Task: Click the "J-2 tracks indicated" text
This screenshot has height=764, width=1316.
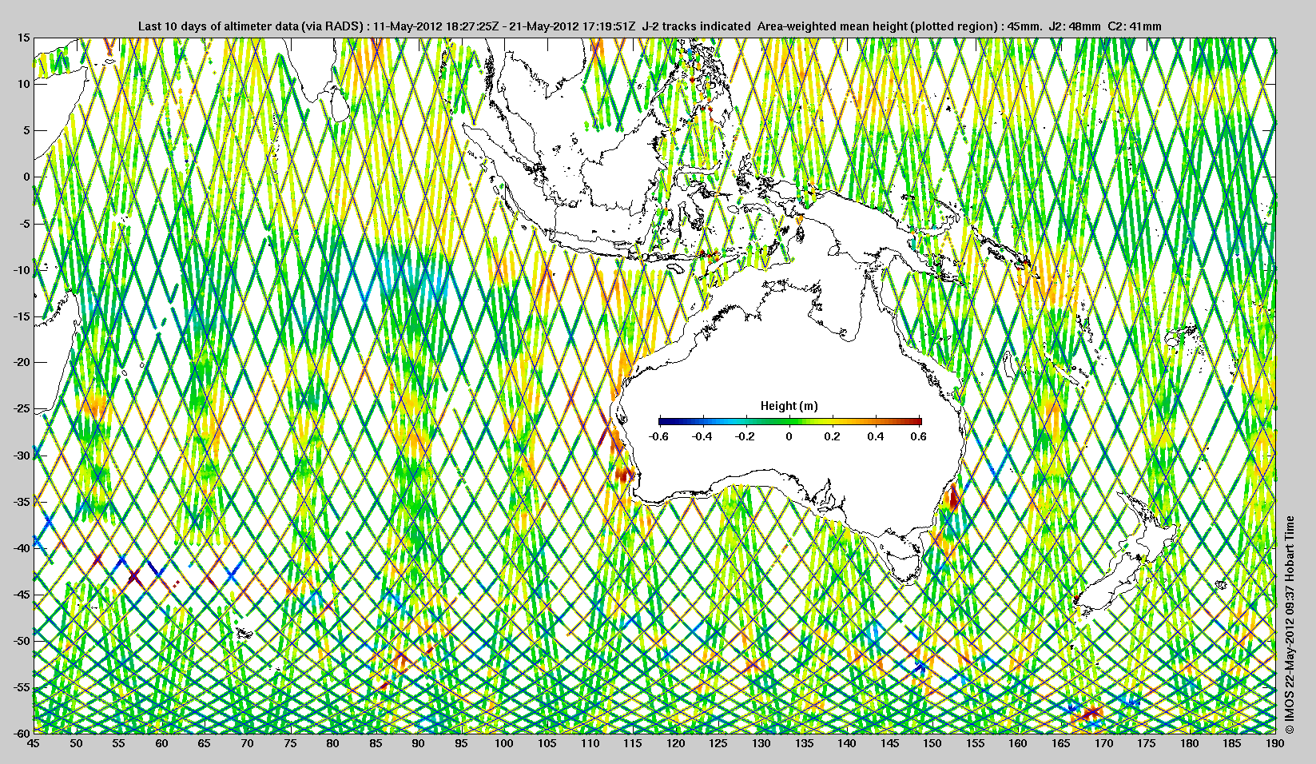Action: [x=696, y=26]
